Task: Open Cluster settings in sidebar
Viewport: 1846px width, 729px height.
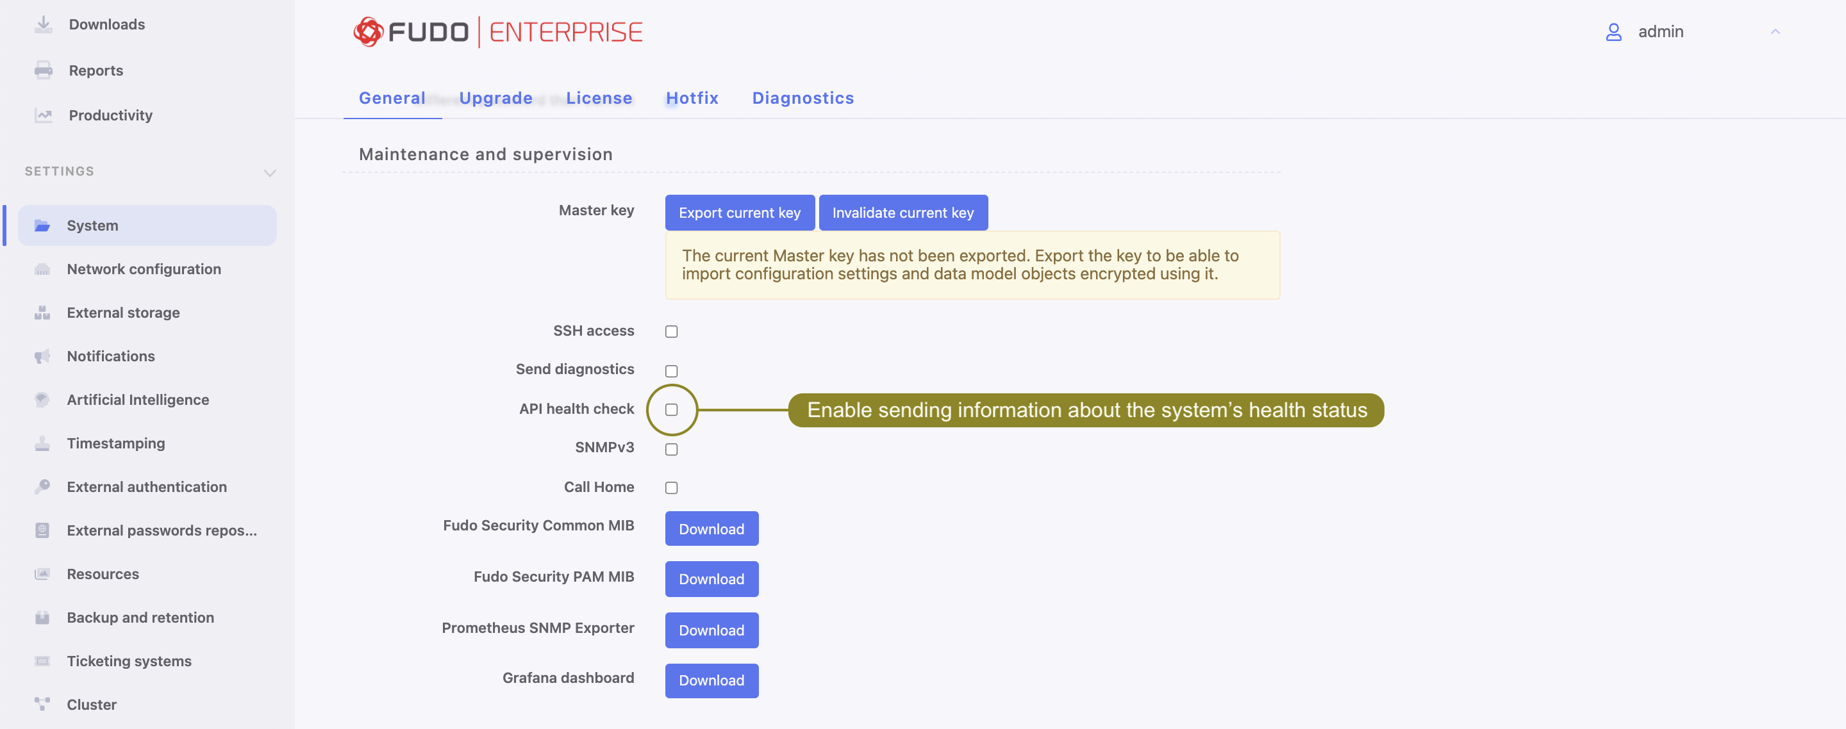Action: [91, 704]
